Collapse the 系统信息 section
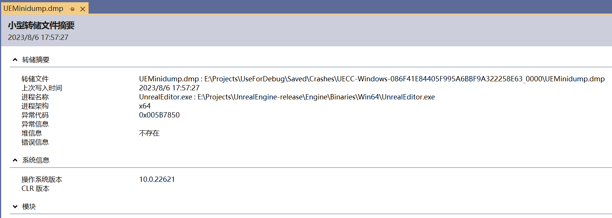This screenshot has height=218, width=612. [15, 160]
